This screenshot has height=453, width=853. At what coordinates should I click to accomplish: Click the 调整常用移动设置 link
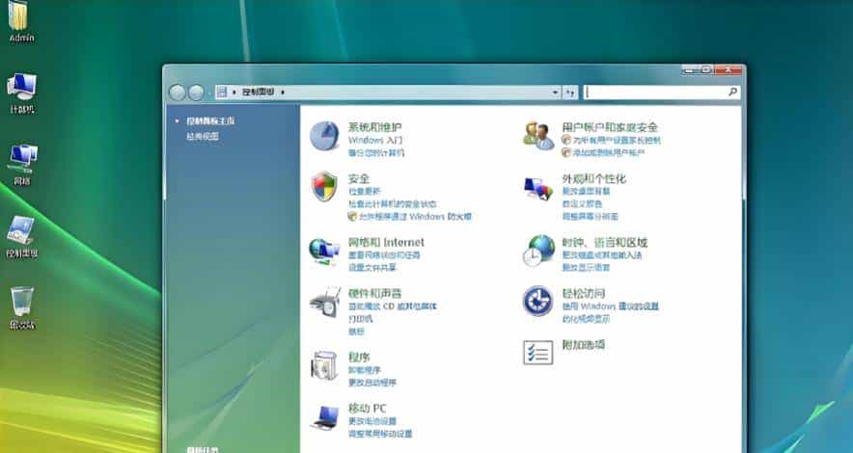pyautogui.click(x=380, y=434)
